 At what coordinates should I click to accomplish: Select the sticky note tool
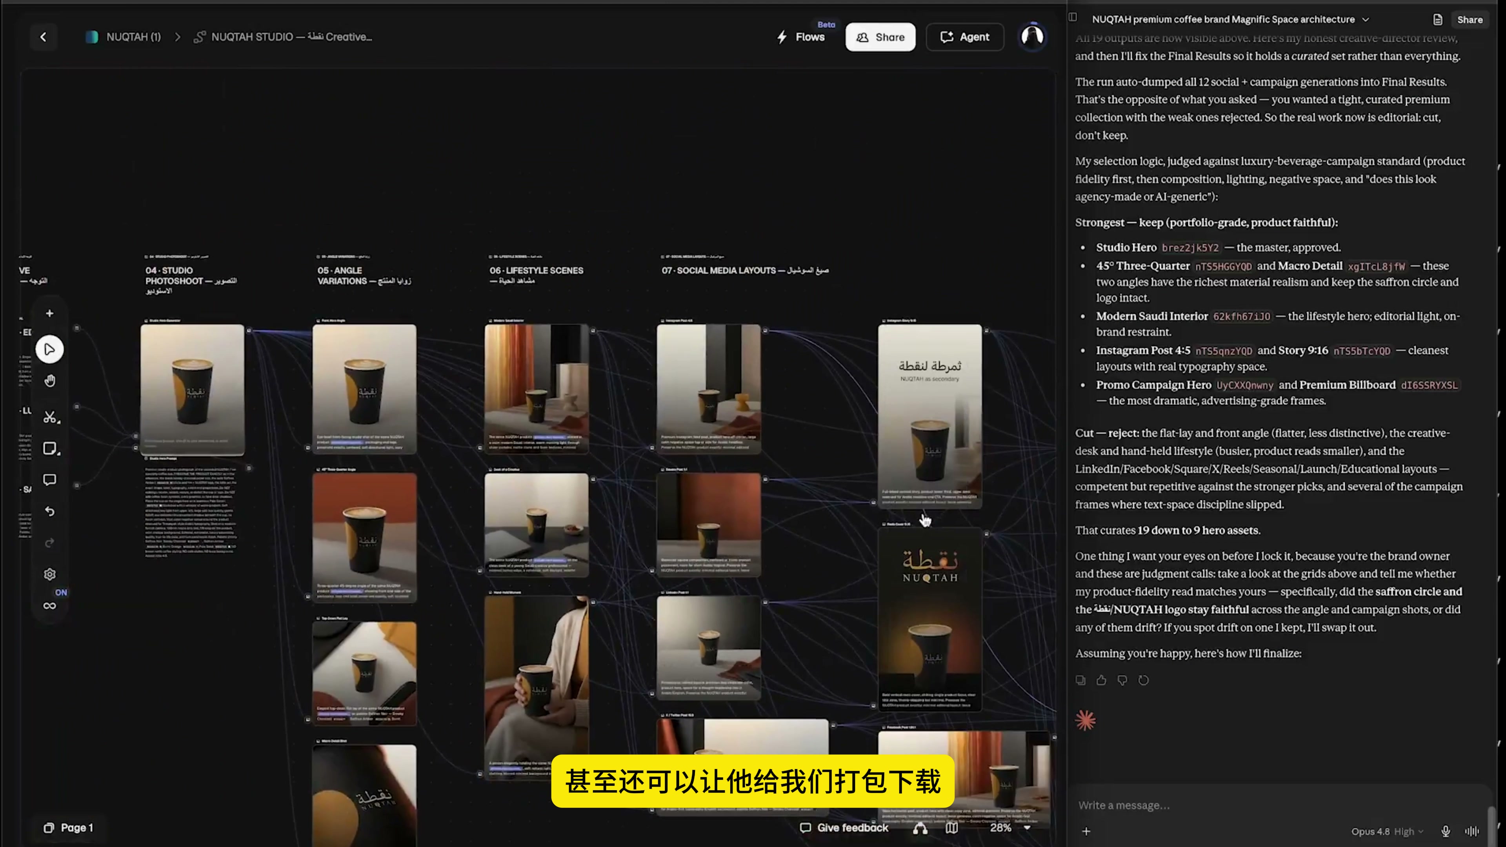[x=50, y=448]
